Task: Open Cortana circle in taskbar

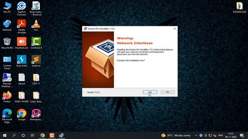Action: [23, 136]
